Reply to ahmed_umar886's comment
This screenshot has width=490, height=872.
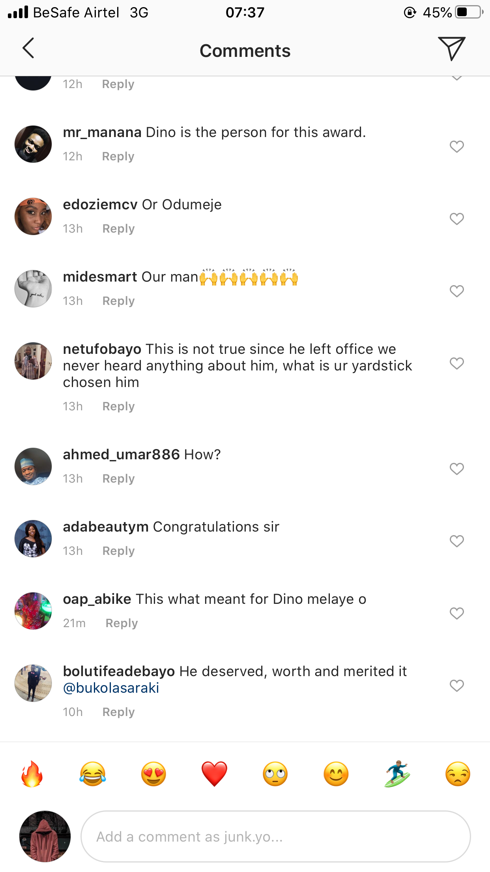click(x=118, y=479)
